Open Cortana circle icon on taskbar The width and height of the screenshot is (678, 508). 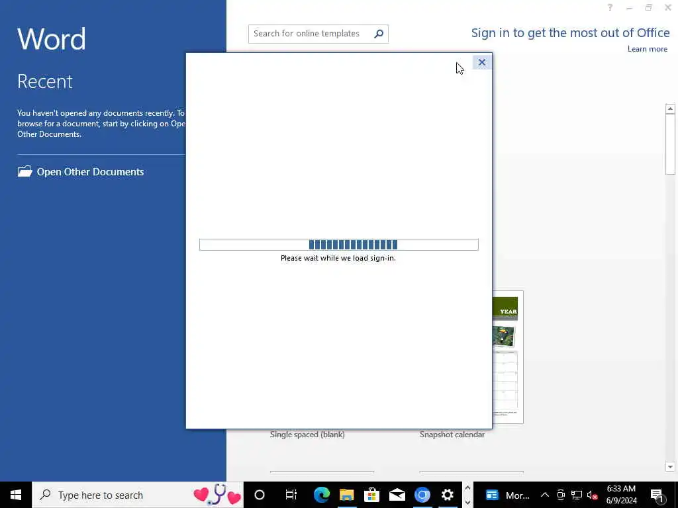click(260, 495)
